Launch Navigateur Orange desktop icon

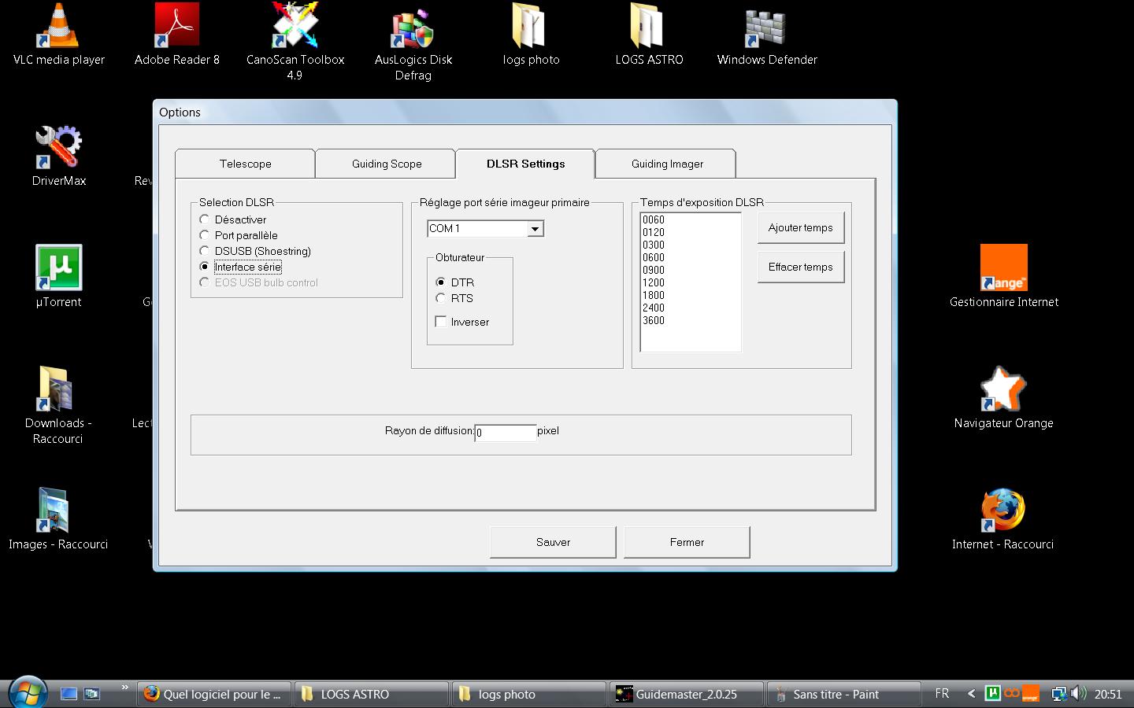point(1004,398)
